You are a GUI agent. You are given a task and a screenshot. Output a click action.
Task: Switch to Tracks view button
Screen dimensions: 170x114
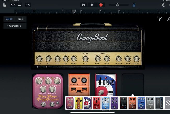13,5
